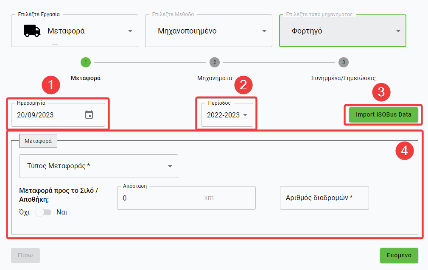Select the Μεταφορά step label
428x270 pixels.
point(86,78)
